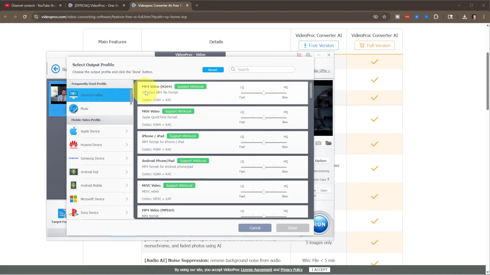Click the Target Format icon
The height and width of the screenshot is (275, 490).
click(62, 213)
